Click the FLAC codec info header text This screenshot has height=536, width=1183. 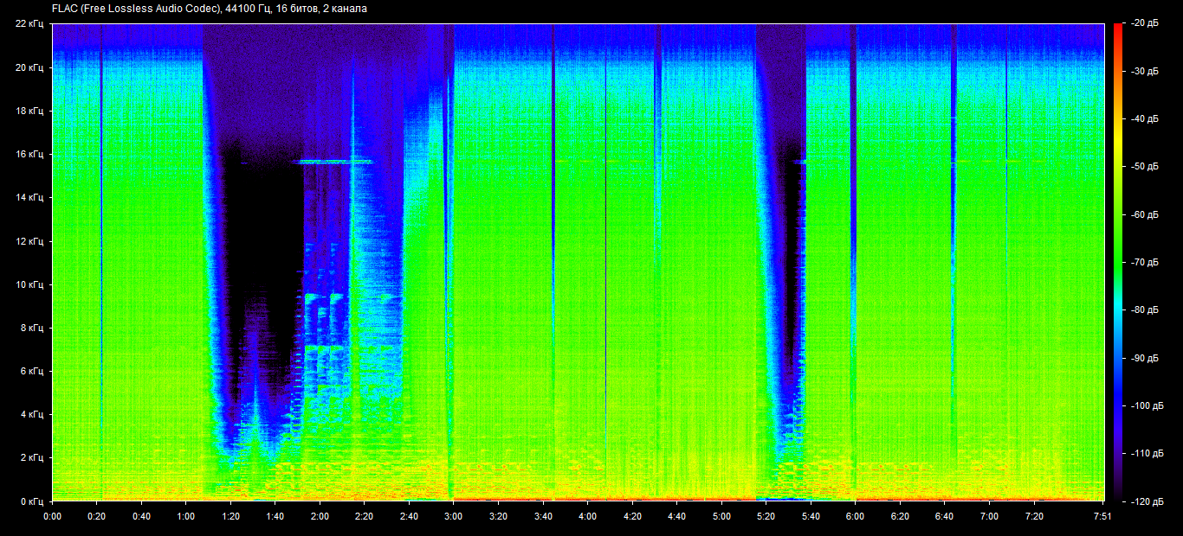click(209, 10)
